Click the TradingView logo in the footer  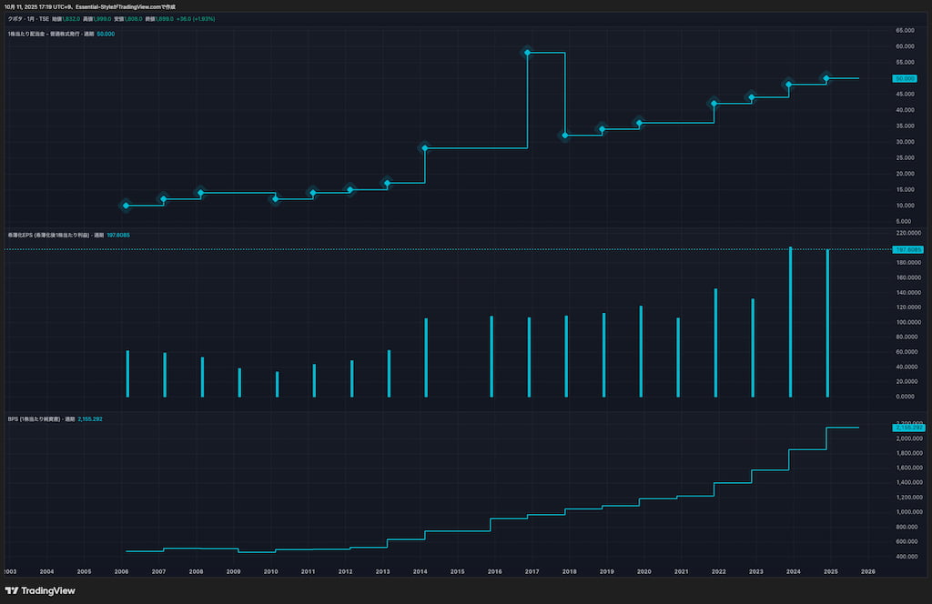[x=40, y=590]
